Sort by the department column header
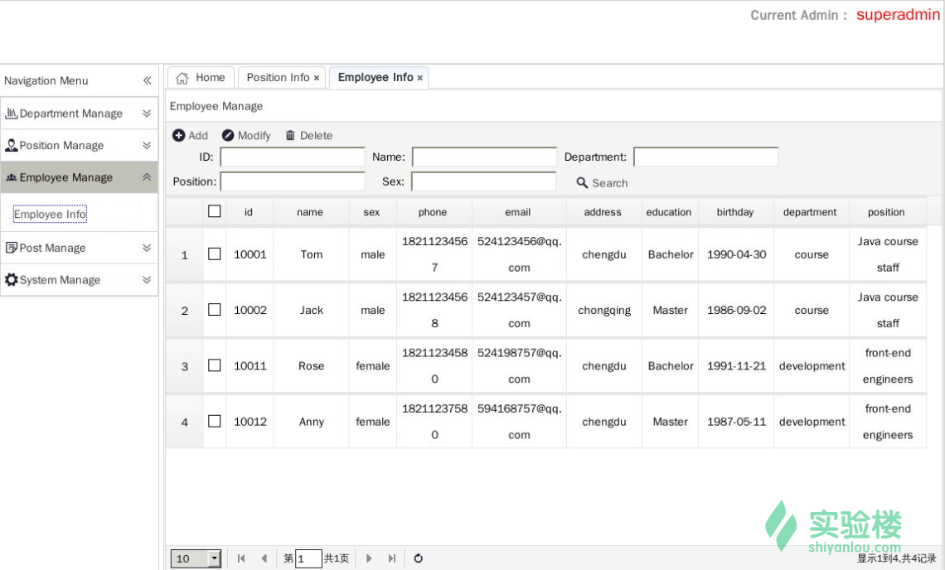945x570 pixels. [x=810, y=212]
